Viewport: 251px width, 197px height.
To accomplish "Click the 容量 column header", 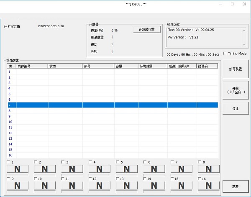I will 126,66.
